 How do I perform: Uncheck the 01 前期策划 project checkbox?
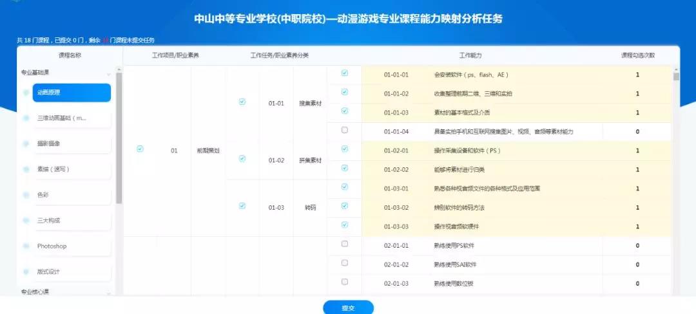(140, 149)
